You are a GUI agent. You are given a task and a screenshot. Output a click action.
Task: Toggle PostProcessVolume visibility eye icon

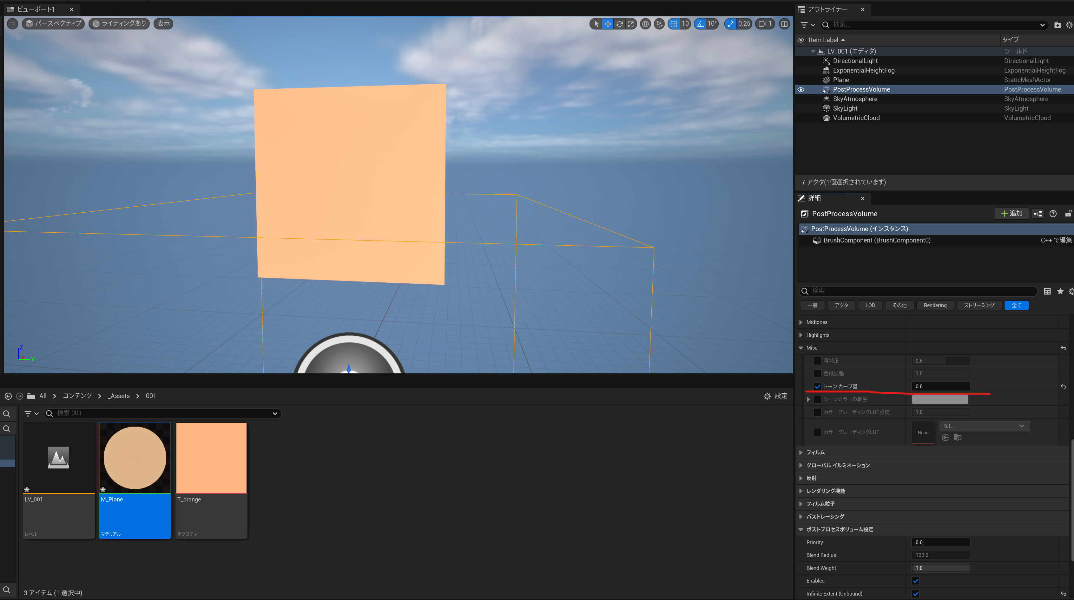coord(801,89)
